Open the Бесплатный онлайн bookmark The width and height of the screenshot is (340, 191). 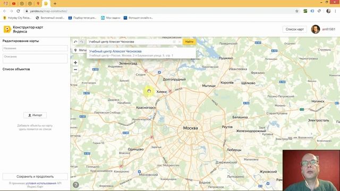50,18
